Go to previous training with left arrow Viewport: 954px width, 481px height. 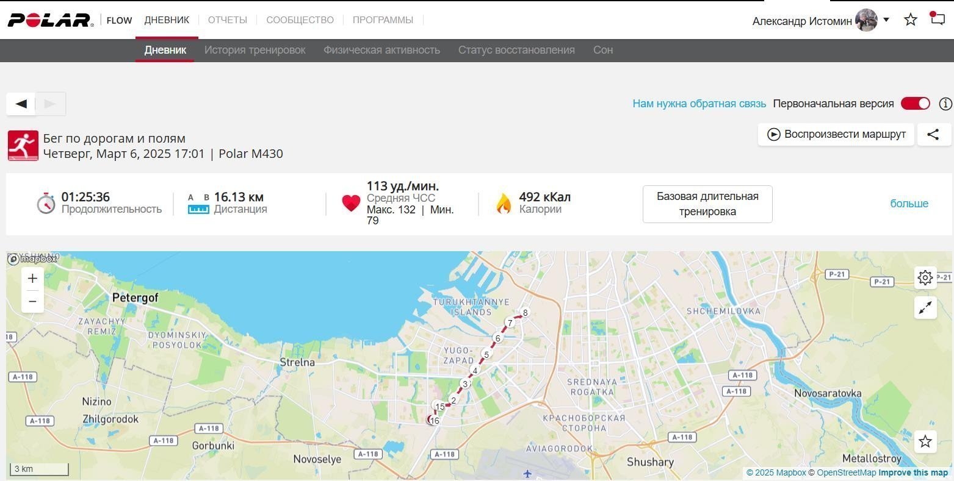(21, 104)
